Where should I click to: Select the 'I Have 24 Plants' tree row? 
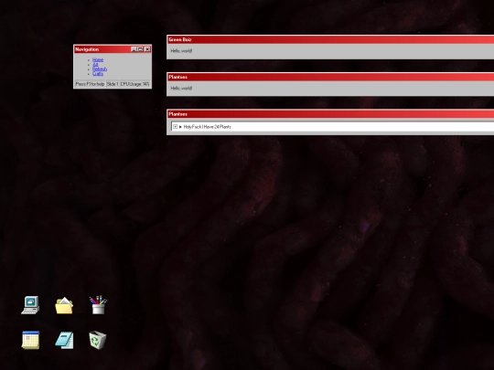(x=332, y=127)
